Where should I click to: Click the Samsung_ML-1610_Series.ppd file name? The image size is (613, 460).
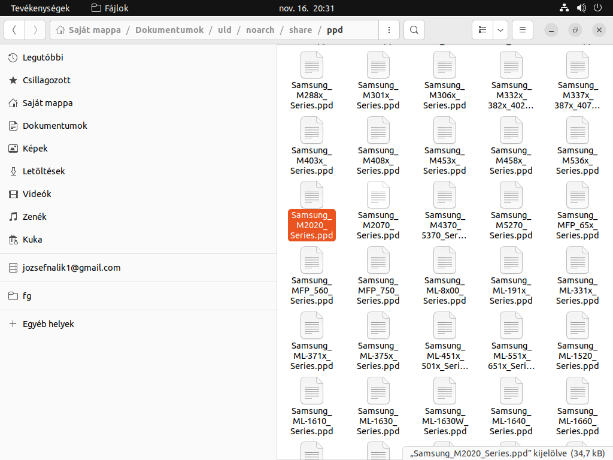pyautogui.click(x=311, y=421)
